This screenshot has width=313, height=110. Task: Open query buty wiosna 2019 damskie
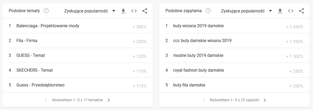tap(235, 26)
